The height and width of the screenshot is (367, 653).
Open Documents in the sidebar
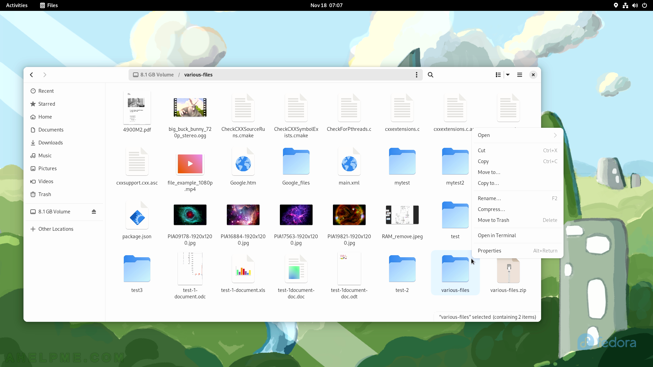coord(65,130)
